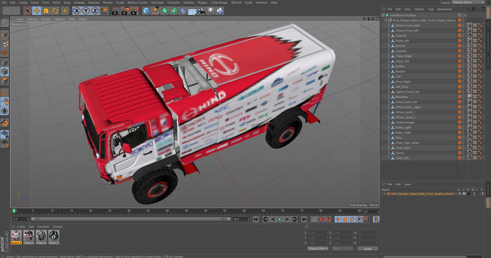Image resolution: width=491 pixels, height=258 pixels.
Task: Select Wheel_front_right object
Action: [x=407, y=25]
